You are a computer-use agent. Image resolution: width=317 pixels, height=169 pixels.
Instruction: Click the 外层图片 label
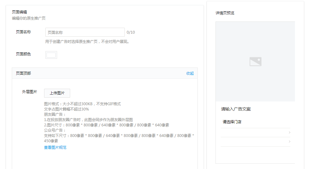(x=29, y=92)
